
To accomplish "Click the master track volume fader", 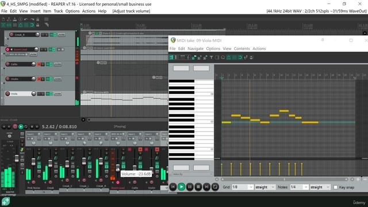I will (x=17, y=159).
